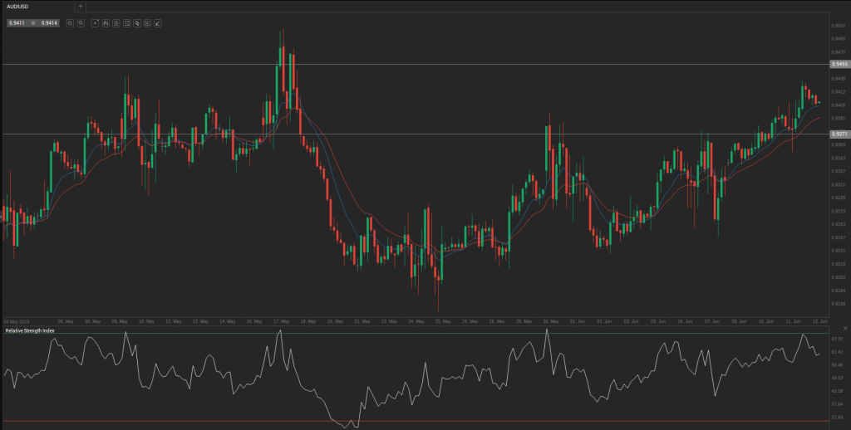Select the 0.9455 horizontal line price label
This screenshot has height=430, width=851.
point(839,64)
